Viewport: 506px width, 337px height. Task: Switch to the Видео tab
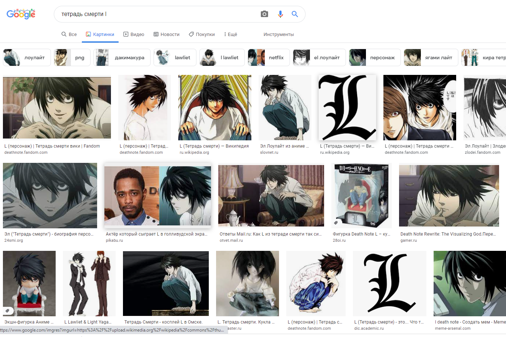tap(134, 34)
